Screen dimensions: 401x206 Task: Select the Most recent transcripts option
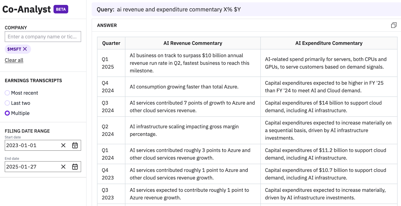7,93
